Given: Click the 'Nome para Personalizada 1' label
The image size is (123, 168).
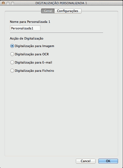Looking at the screenshot, I should pyautogui.click(x=30, y=22).
